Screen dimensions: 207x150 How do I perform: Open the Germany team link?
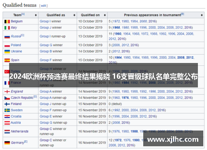17,143
